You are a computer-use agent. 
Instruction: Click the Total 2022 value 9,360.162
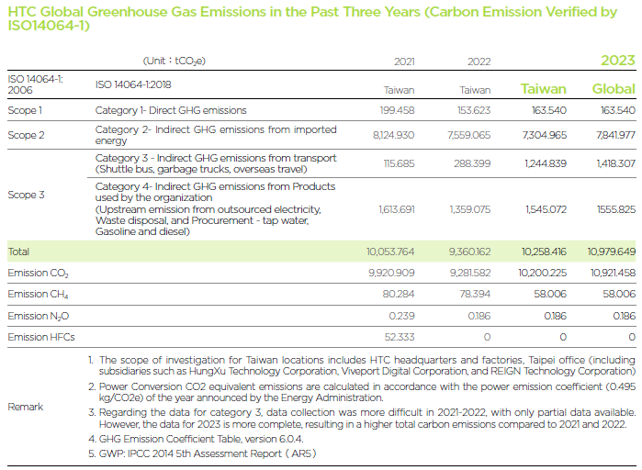[x=469, y=252]
